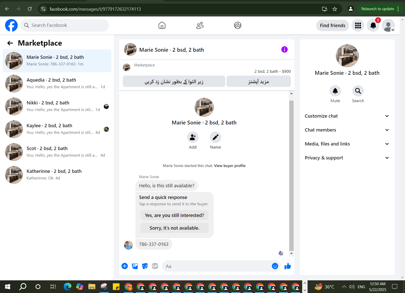The width and height of the screenshot is (405, 293).
Task: Open Chrome profile icon
Action: [x=351, y=9]
